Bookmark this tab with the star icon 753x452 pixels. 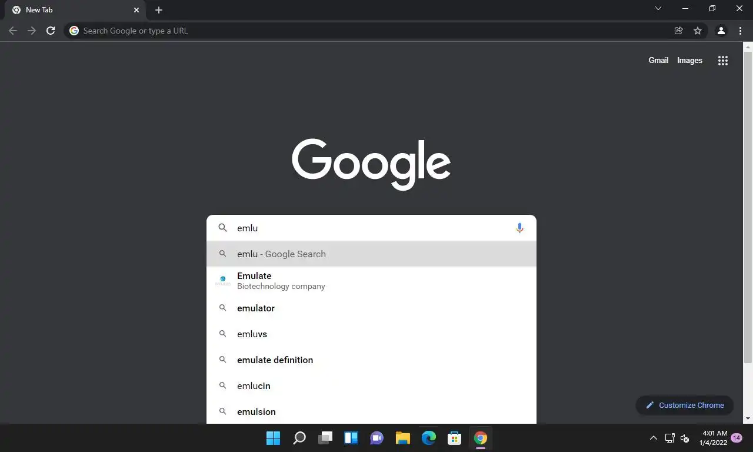click(698, 31)
